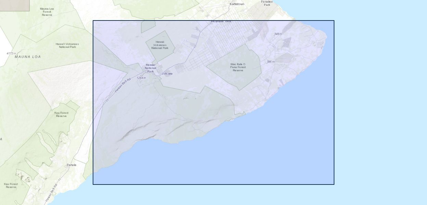This screenshot has width=427, height=205.
Task: Select Kau Forest Reserve label in bottom-left corner
Action: [11, 186]
